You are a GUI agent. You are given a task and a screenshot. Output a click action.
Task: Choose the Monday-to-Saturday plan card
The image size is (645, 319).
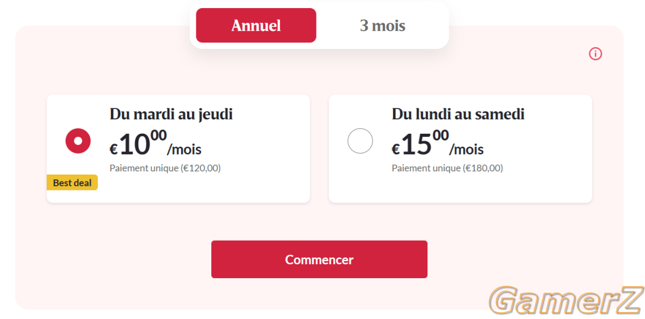point(461,149)
